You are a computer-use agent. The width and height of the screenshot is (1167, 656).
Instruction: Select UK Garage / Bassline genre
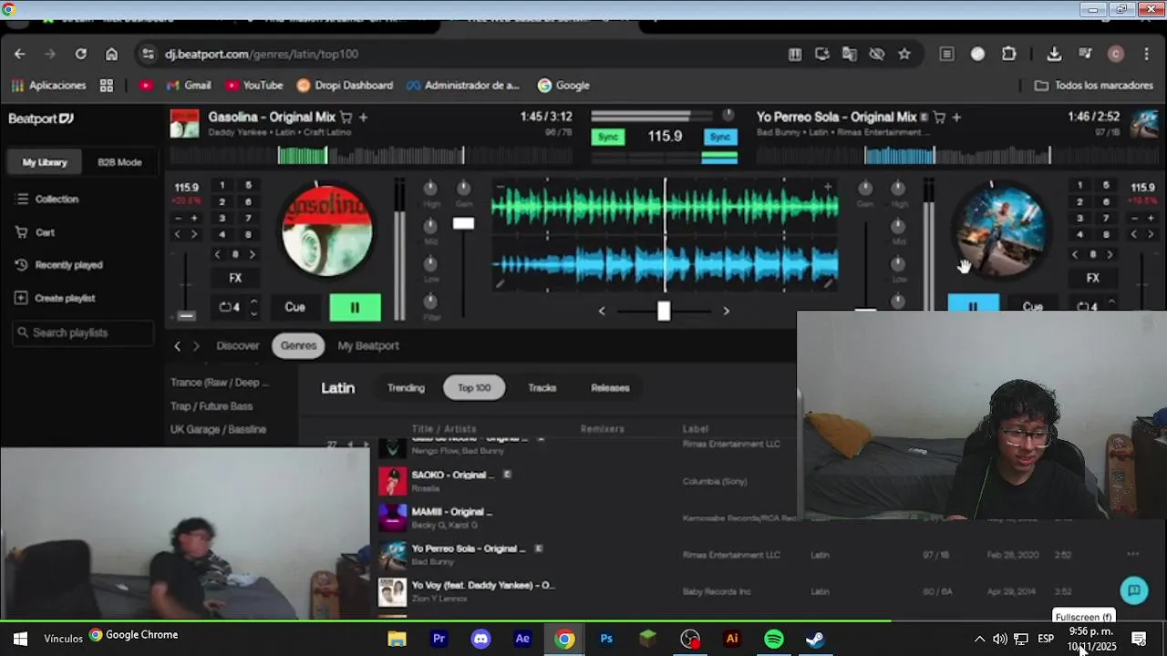pos(218,429)
